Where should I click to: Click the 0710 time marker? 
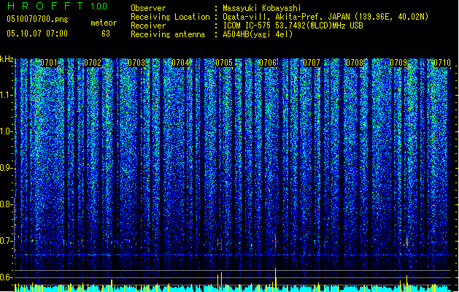click(x=442, y=63)
